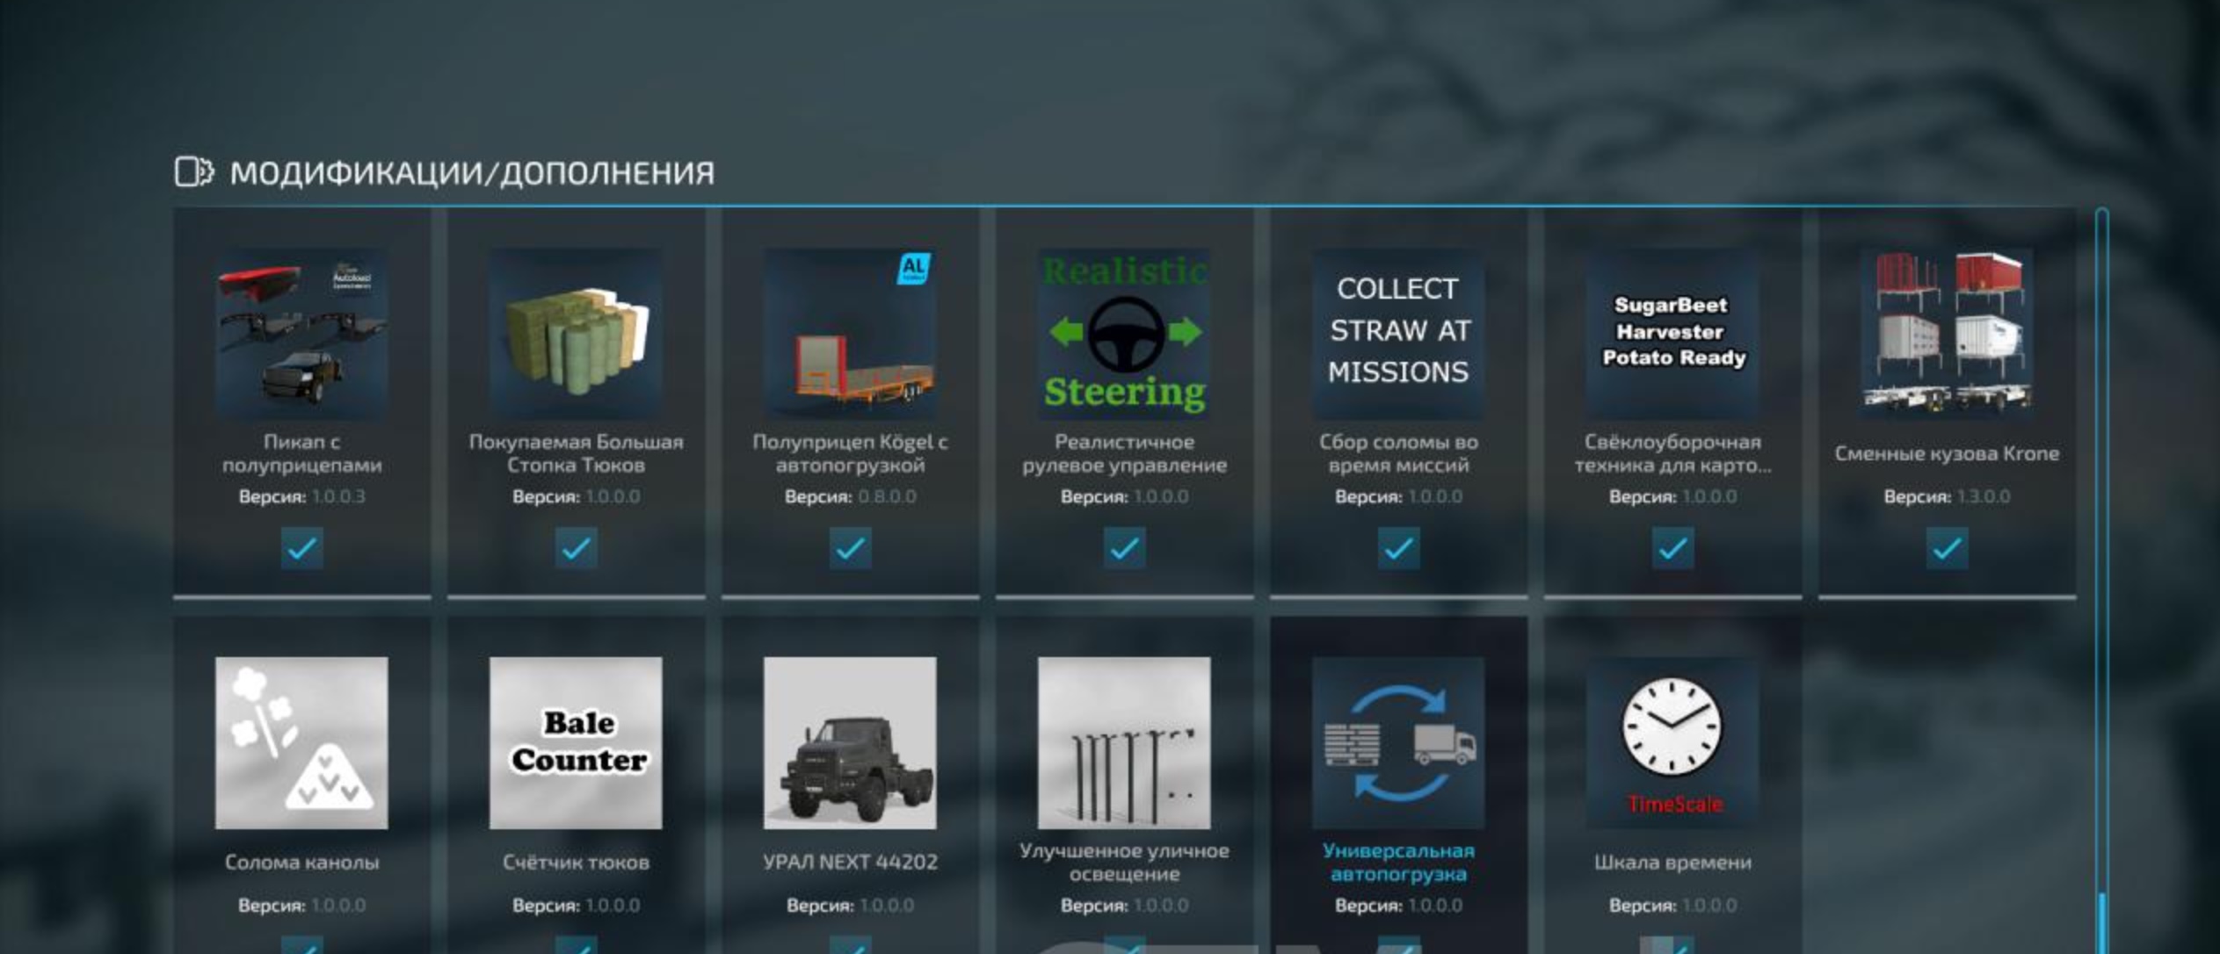Click the improved street lighting mod thumbnail
This screenshot has width=2220, height=954.
(1124, 742)
